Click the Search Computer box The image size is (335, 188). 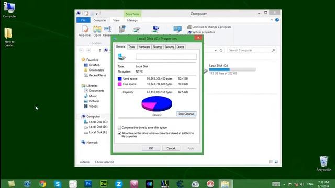[251, 50]
